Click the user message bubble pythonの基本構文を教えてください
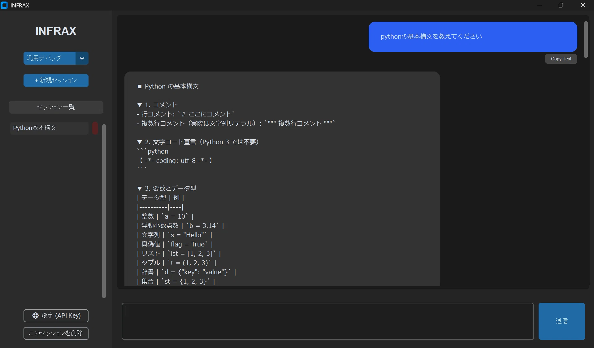Viewport: 594px width, 348px height. pos(473,37)
